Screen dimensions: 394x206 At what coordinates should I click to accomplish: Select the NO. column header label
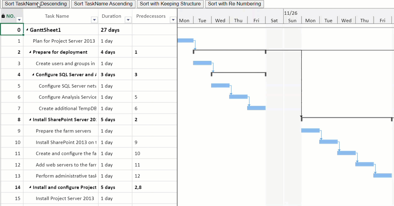[11, 16]
